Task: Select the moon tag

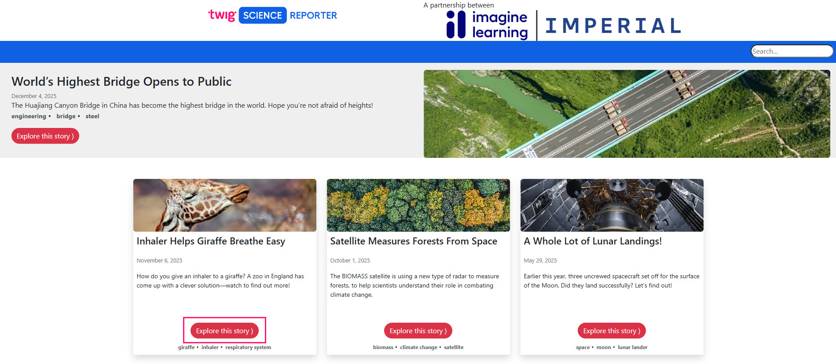Action: pyautogui.click(x=604, y=347)
